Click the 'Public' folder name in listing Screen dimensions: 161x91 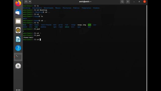(x=76, y=8)
